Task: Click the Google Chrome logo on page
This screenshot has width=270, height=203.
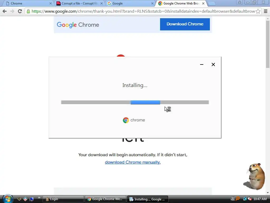Action: click(x=78, y=25)
